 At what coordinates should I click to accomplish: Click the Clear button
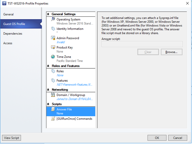point(148,52)
